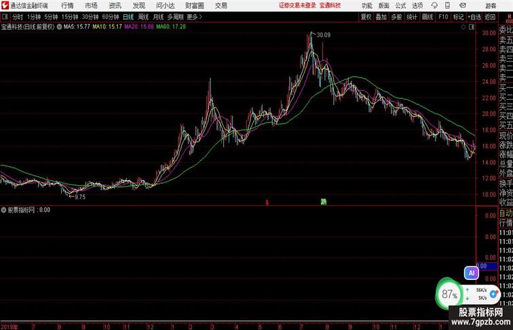
Task: Add stock with +自选 button
Action: point(474,17)
